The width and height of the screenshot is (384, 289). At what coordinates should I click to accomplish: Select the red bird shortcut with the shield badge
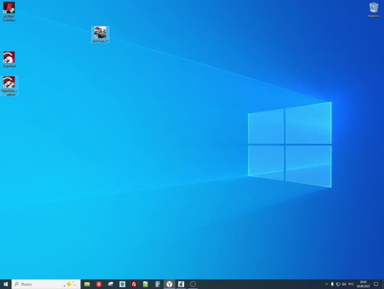[x=9, y=86]
